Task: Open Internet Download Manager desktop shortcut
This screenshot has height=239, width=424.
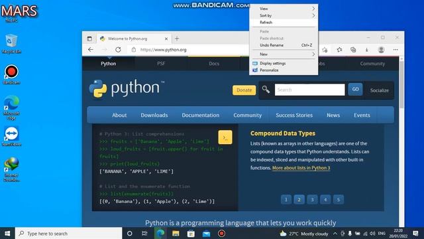Action: click(x=11, y=169)
